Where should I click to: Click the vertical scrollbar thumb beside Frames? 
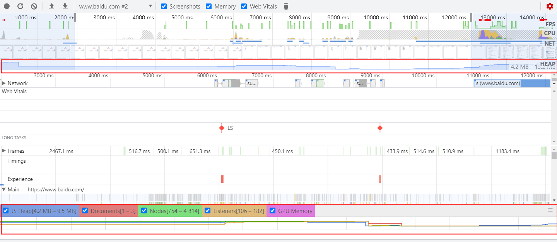[x=554, y=156]
